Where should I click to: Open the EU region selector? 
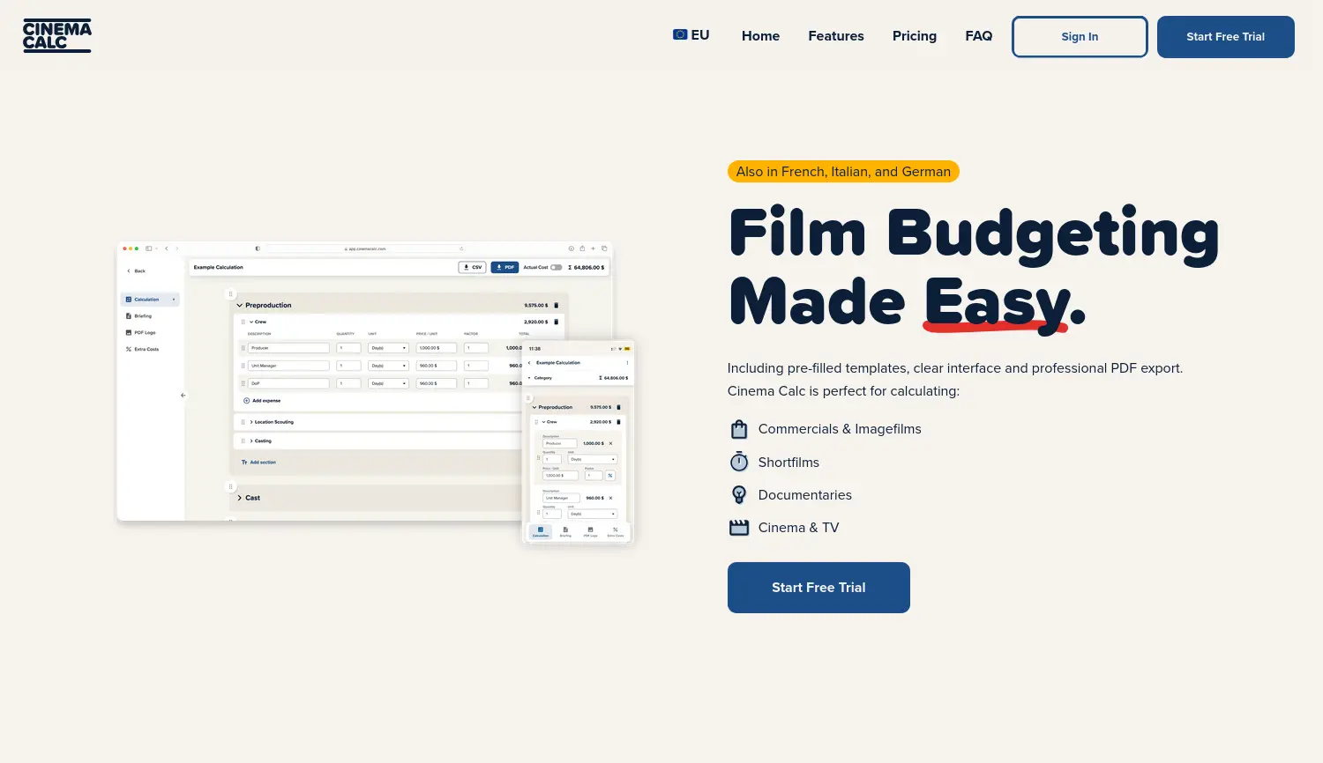[x=691, y=35]
